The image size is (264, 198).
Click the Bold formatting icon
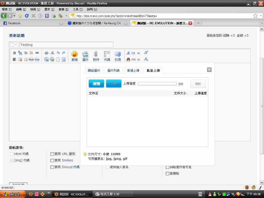click(14, 53)
